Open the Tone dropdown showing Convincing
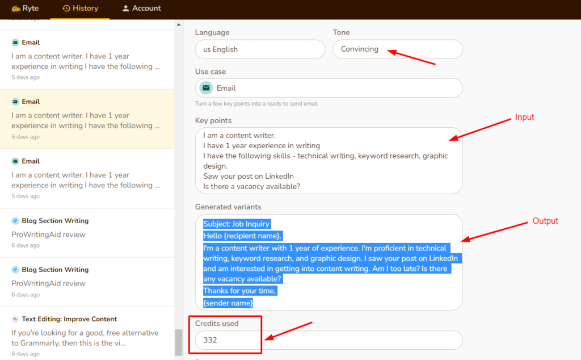The height and width of the screenshot is (360, 581). [397, 49]
